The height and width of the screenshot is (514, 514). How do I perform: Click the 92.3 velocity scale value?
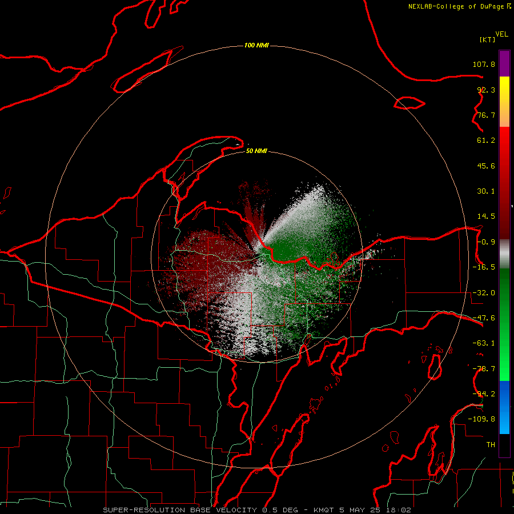coord(486,90)
